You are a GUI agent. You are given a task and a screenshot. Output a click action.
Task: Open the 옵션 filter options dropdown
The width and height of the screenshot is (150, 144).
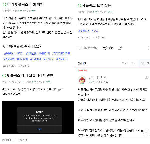144,63
